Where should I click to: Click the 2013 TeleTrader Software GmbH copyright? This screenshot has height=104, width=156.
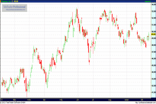14,102
